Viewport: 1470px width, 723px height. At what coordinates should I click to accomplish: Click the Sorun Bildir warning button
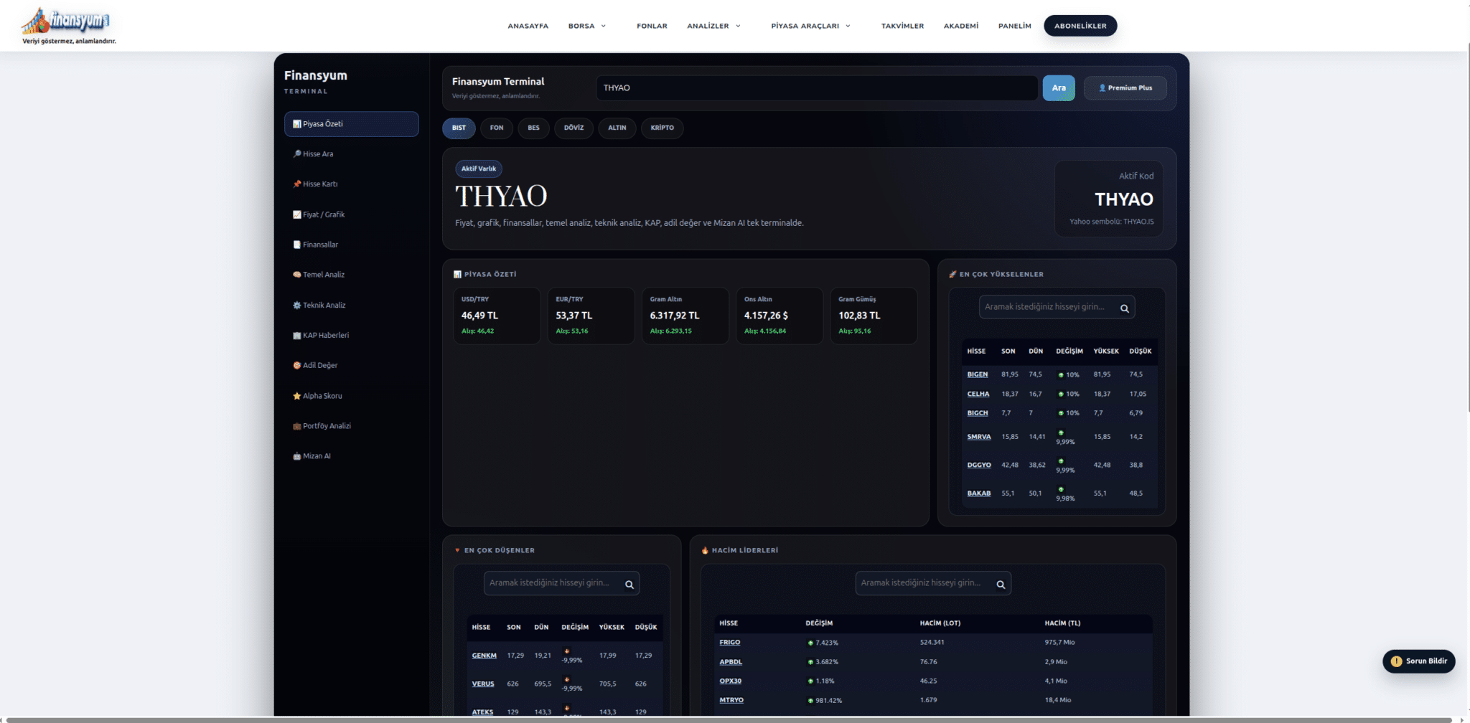pos(1418,661)
